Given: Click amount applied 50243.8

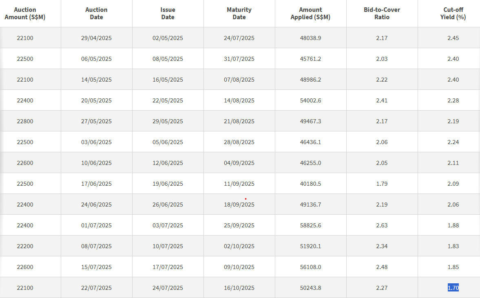Looking at the screenshot, I should (310, 288).
